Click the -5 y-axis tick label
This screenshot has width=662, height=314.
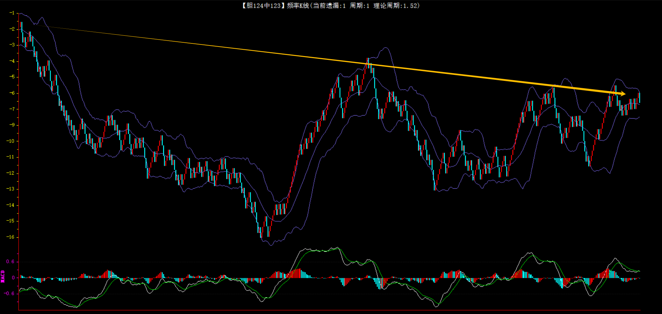12,77
